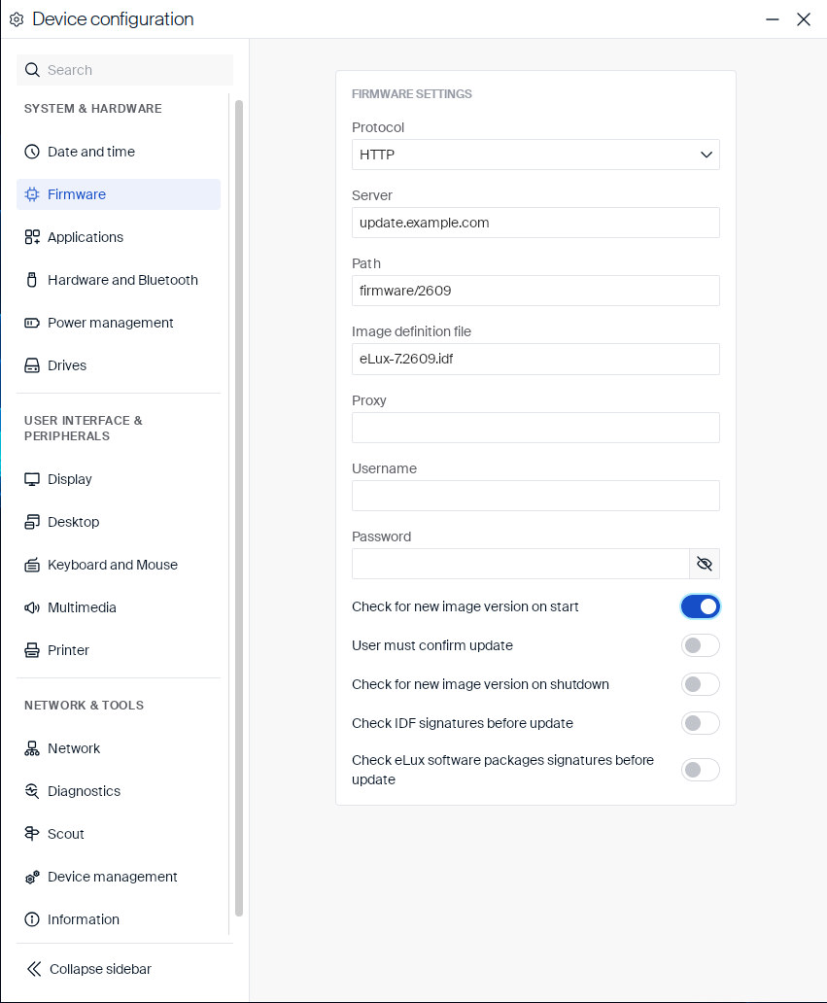Click the empty Username field
827x1003 pixels.
535,496
